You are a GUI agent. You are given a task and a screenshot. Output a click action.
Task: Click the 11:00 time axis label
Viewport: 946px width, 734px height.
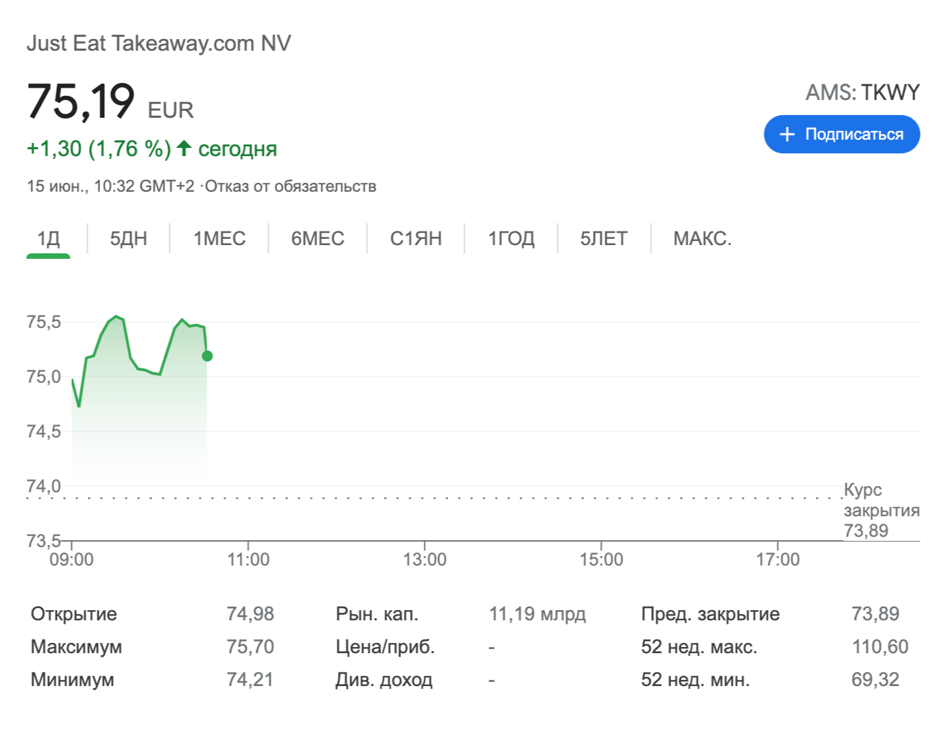[248, 559]
